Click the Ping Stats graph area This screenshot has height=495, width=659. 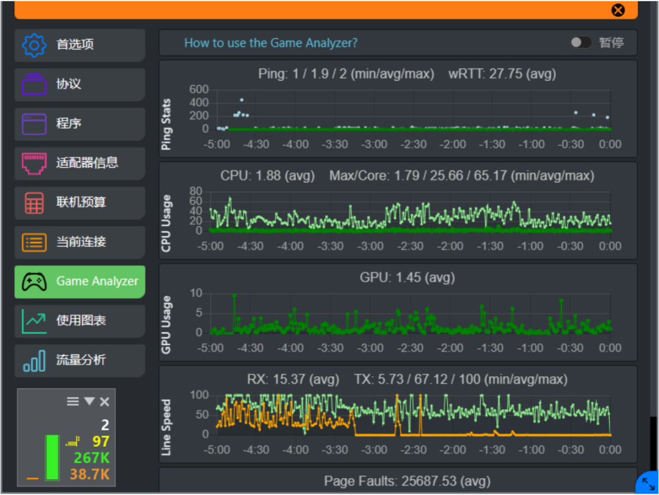pyautogui.click(x=414, y=110)
